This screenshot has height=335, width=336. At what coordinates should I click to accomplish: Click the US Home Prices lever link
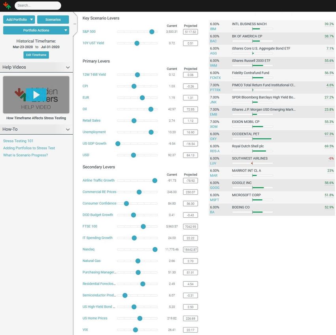click(95, 318)
